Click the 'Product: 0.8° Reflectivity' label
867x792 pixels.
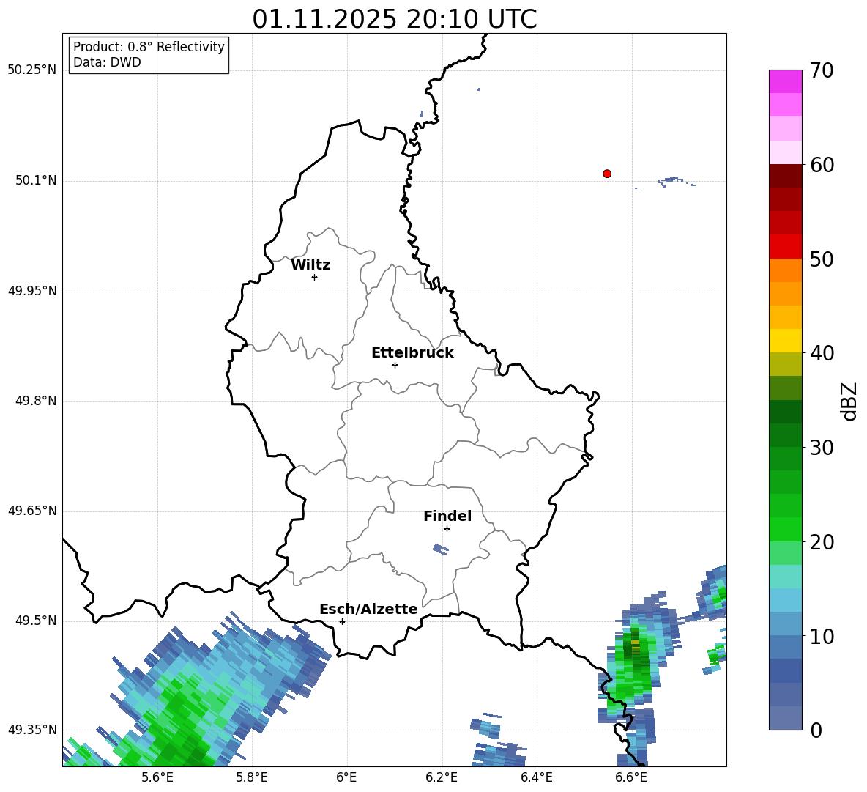(149, 47)
